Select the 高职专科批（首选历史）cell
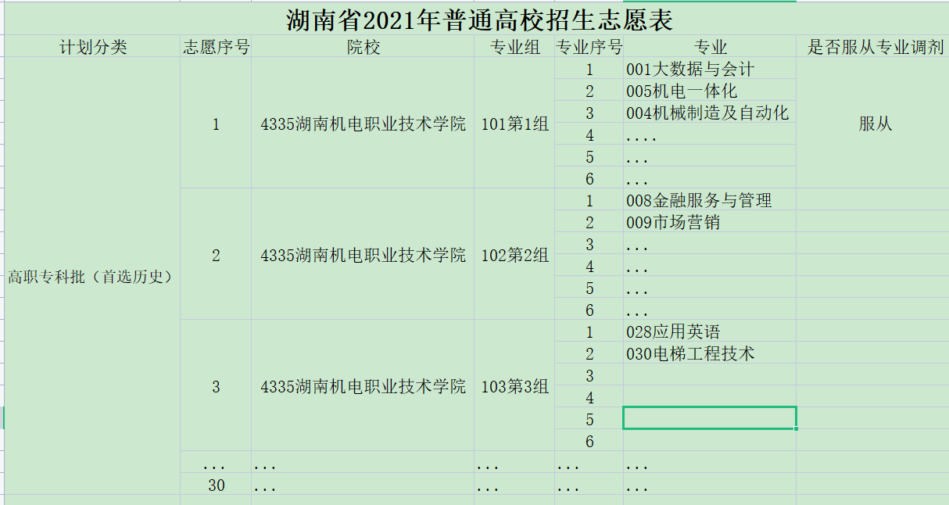 pyautogui.click(x=92, y=277)
